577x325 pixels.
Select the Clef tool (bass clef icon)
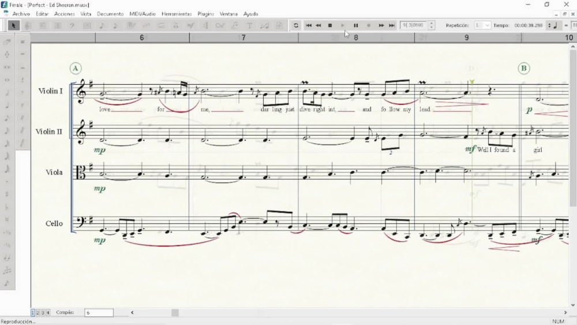tap(72, 25)
